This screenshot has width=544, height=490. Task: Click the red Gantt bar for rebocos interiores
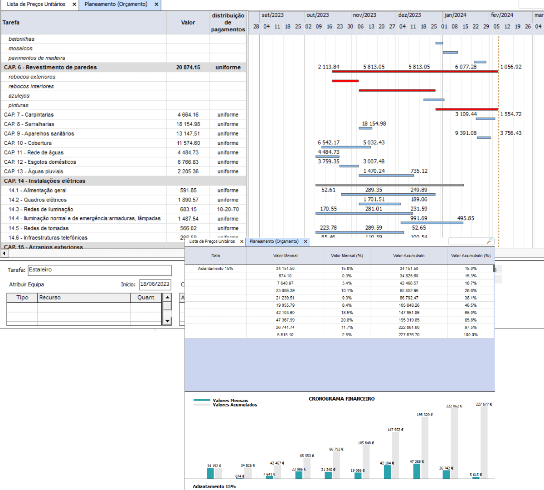click(397, 90)
